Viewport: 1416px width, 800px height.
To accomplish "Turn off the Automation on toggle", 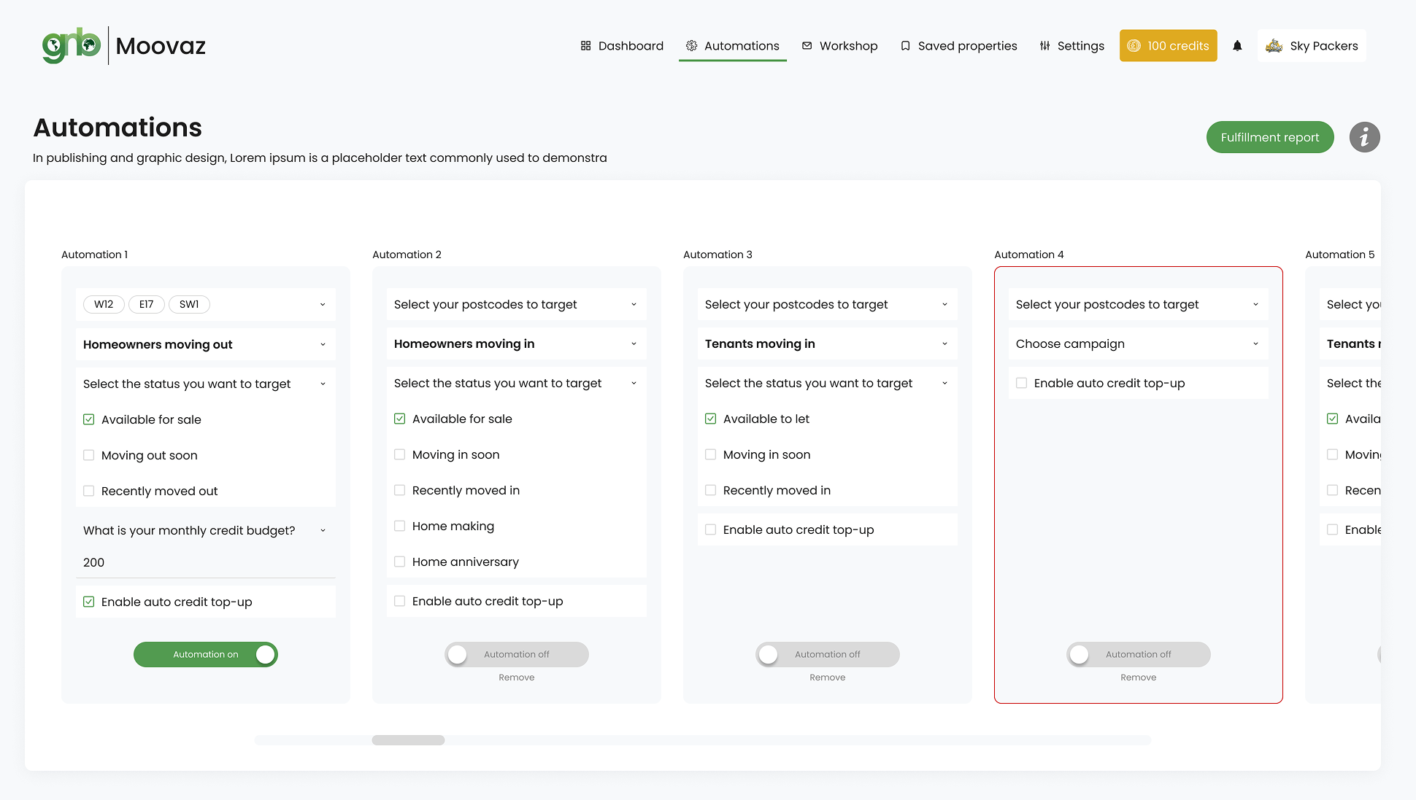I will (x=206, y=654).
